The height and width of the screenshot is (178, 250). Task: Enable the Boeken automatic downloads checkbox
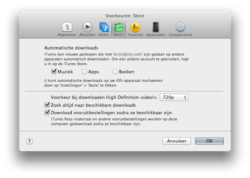(115, 72)
